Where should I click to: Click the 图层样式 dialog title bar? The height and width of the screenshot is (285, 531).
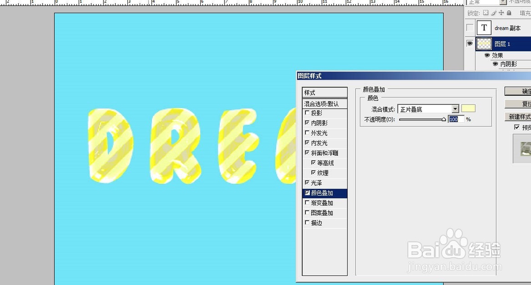tap(414, 76)
